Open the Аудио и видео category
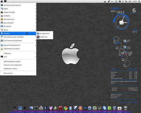The width and height of the screenshot is (141, 113). tap(18, 12)
